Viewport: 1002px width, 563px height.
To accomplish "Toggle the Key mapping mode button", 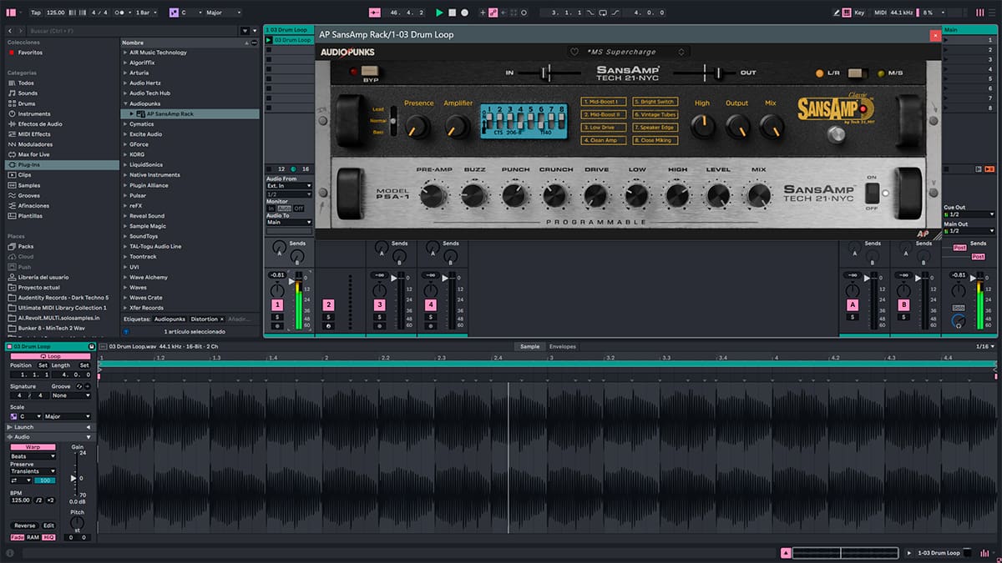I will (858, 13).
